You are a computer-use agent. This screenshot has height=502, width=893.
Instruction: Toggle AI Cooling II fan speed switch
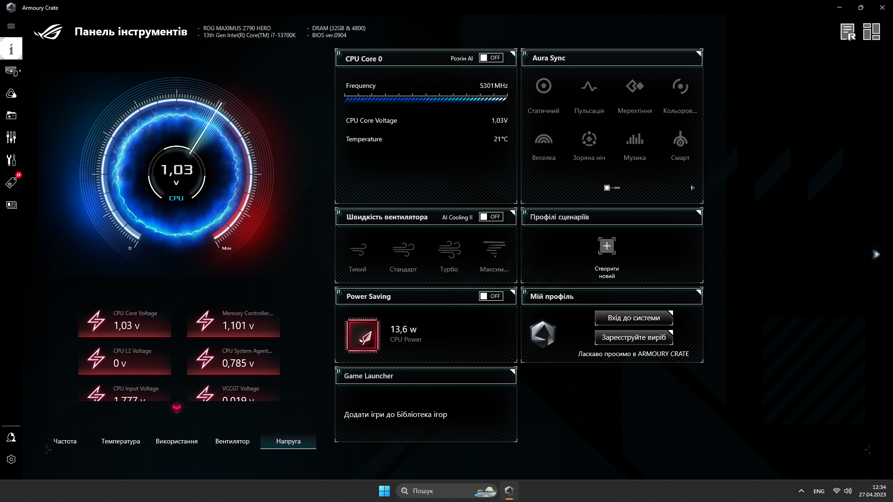coord(491,217)
